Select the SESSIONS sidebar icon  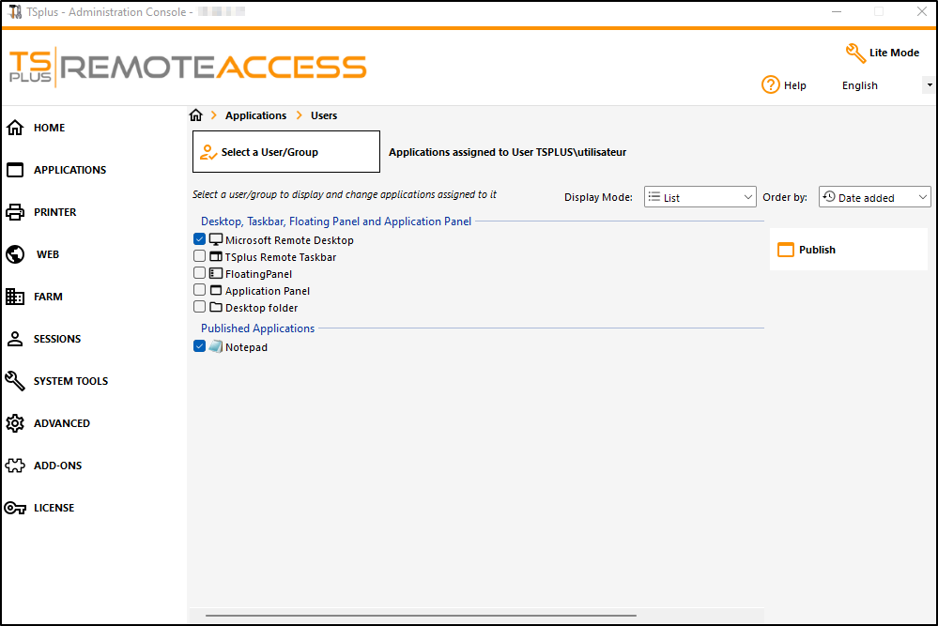(x=15, y=339)
